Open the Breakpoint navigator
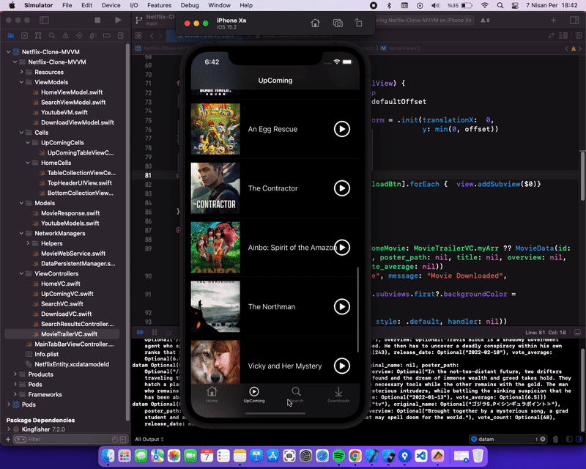 point(106,35)
